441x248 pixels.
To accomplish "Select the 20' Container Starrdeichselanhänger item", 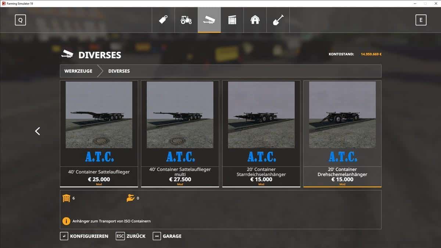I will coord(261,134).
